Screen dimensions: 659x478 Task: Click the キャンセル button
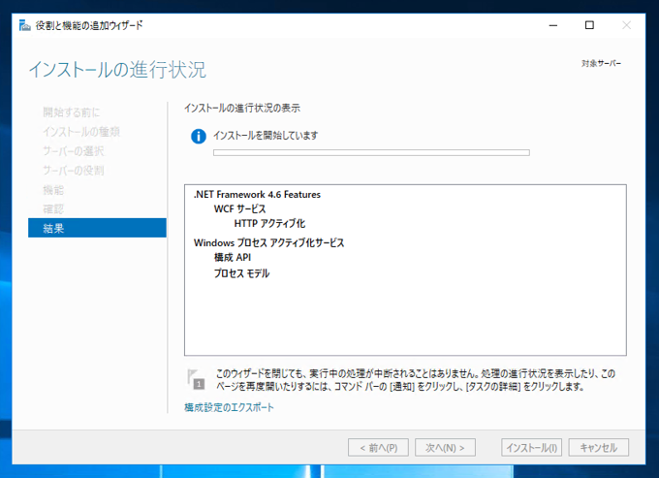pyautogui.click(x=599, y=448)
